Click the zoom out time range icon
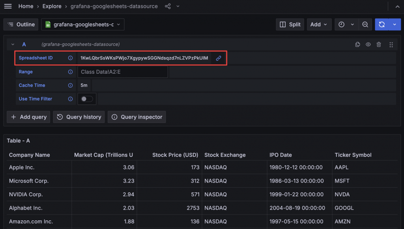This screenshot has height=229, width=404. click(365, 24)
